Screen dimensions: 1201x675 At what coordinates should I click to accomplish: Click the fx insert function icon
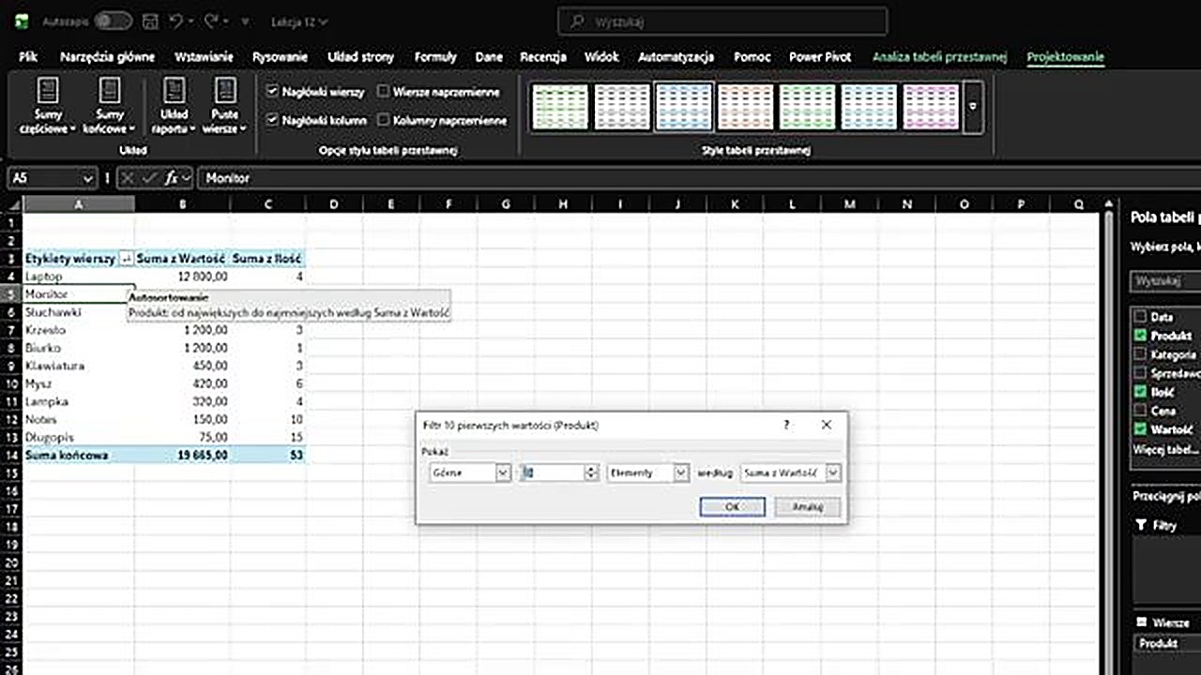click(x=172, y=178)
